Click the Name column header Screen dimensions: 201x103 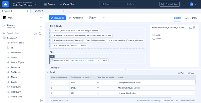pyautogui.click(x=157, y=78)
